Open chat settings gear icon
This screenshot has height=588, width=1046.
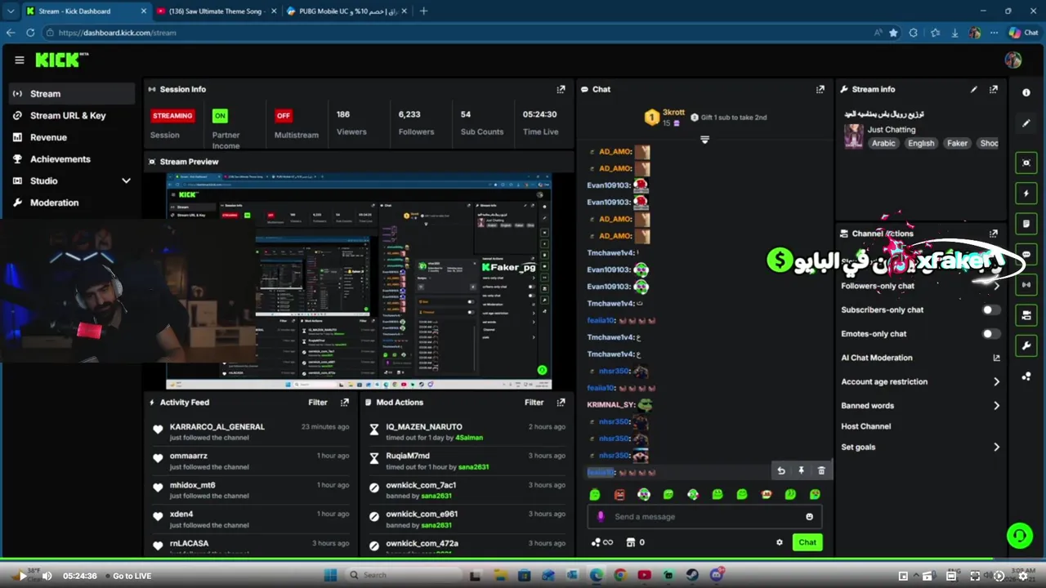point(780,542)
